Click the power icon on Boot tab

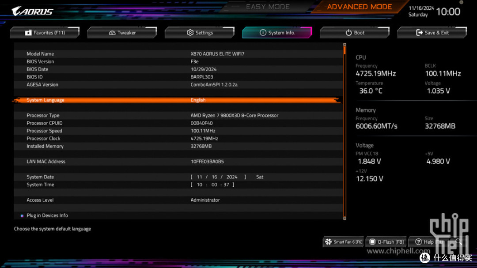pos(348,33)
